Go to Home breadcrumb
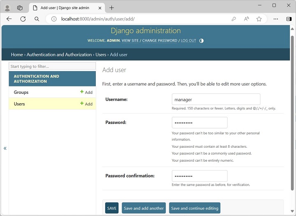The image size is (296, 216). 17,55
